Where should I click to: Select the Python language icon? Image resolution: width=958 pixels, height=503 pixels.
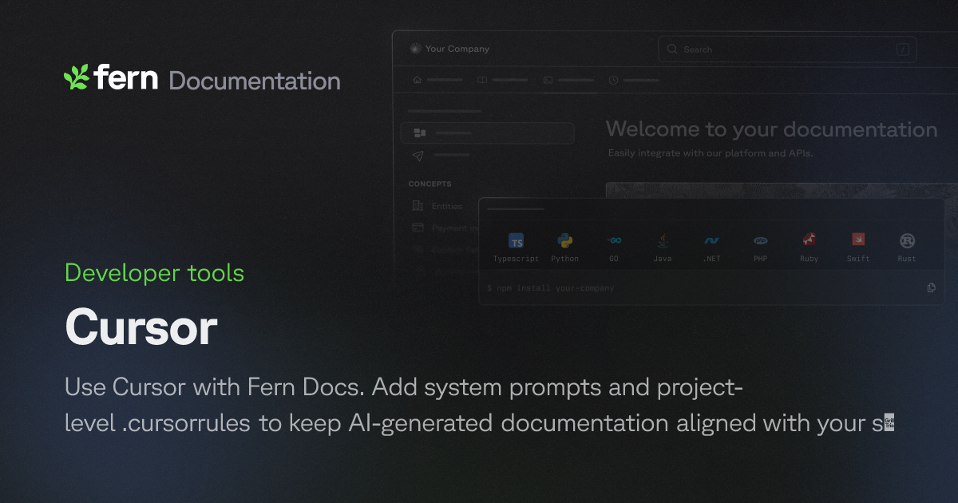coord(565,240)
